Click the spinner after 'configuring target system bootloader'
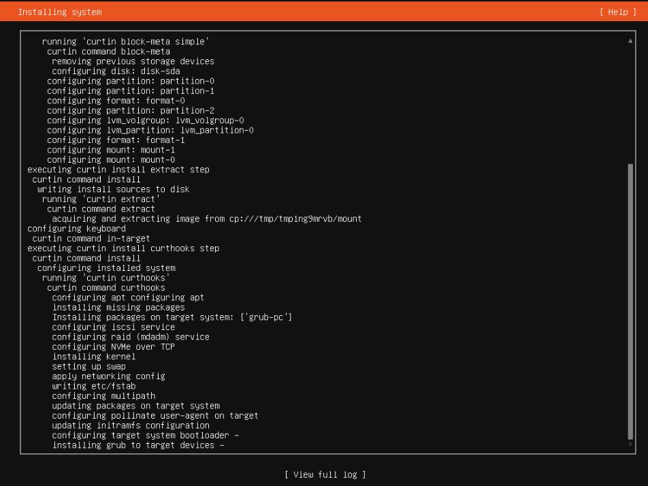 236,435
